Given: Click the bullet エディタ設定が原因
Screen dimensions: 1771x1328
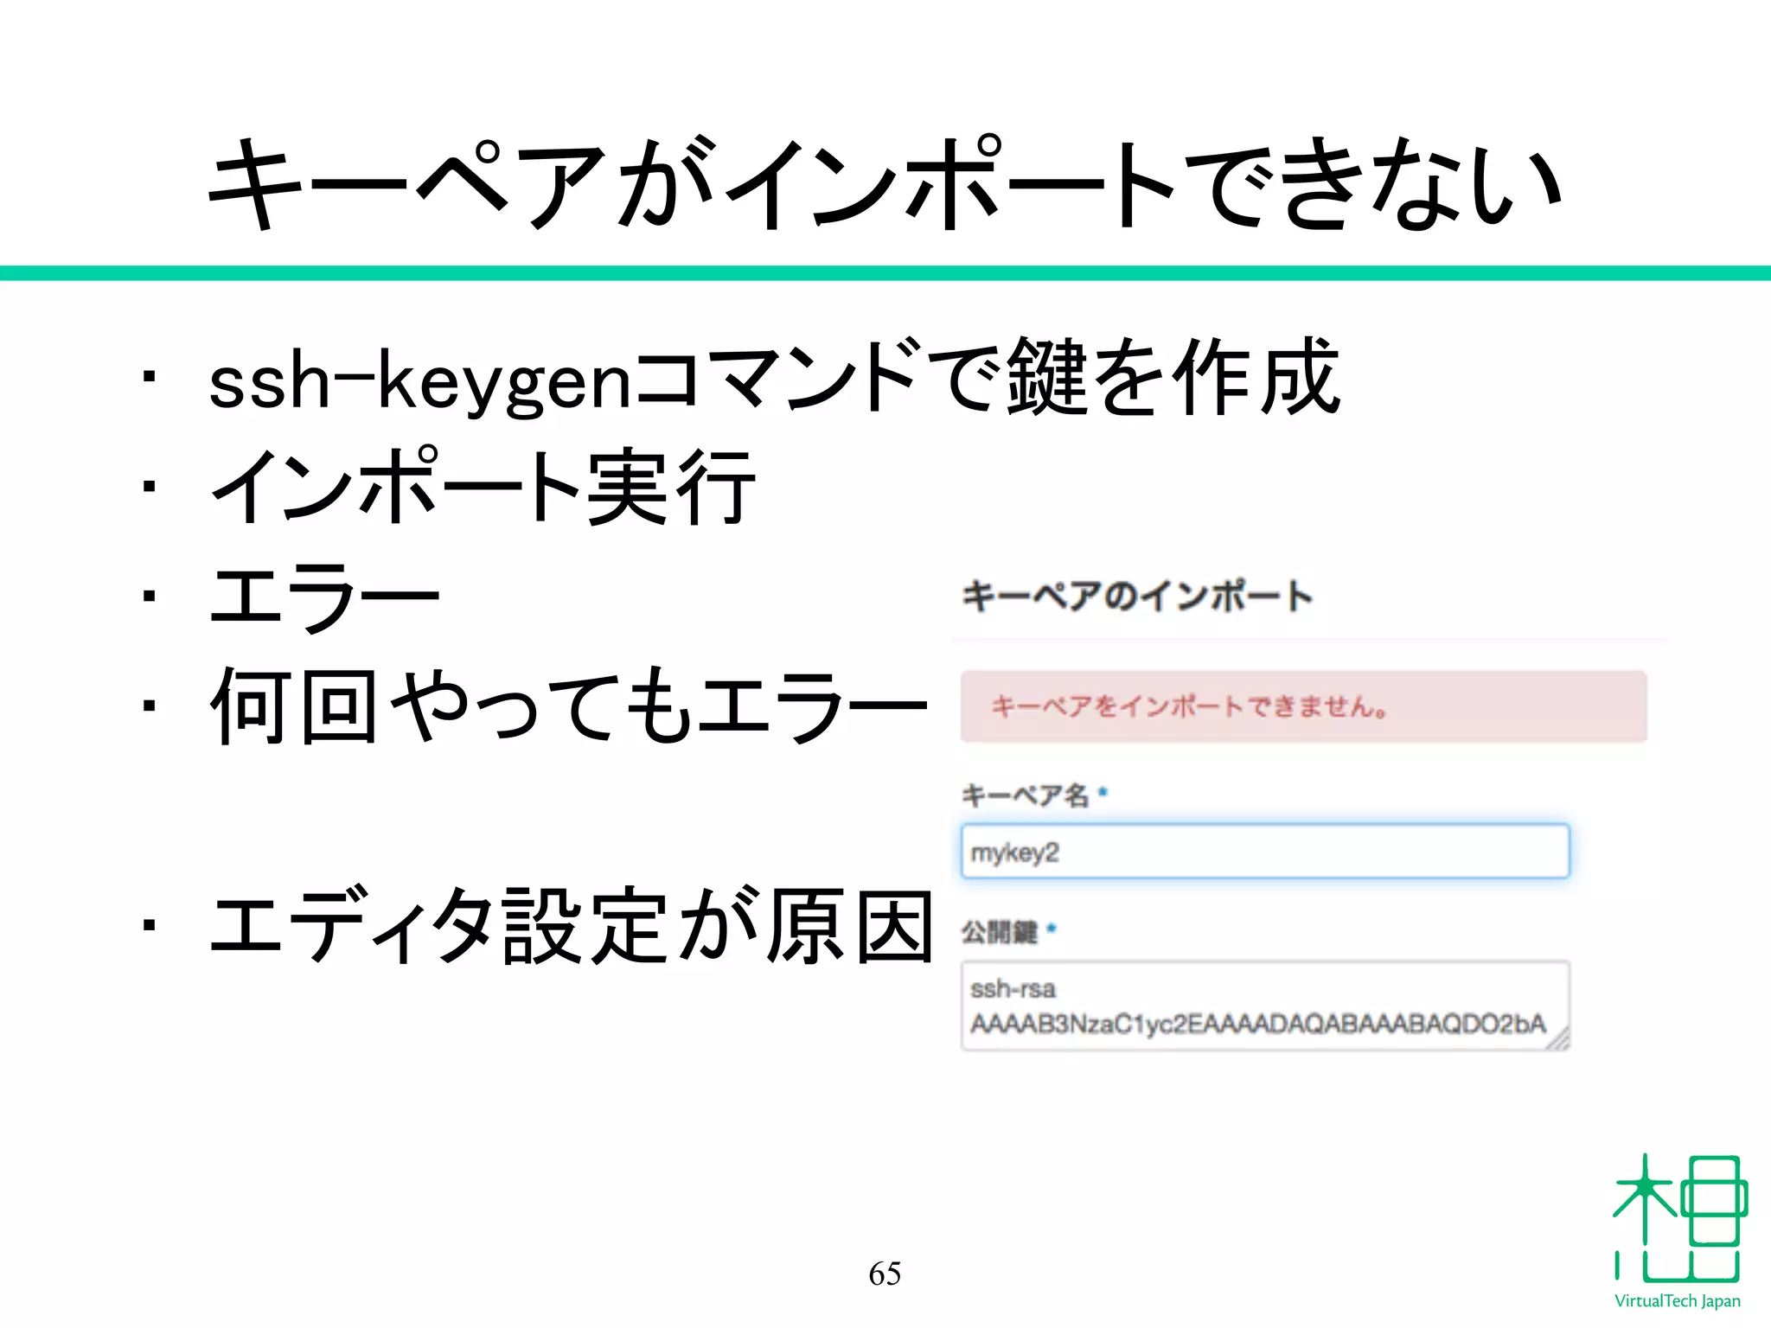Looking at the screenshot, I should pyautogui.click(x=572, y=925).
